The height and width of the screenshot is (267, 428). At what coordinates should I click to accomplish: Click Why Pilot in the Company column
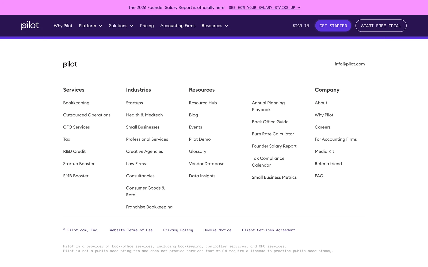[324, 115]
